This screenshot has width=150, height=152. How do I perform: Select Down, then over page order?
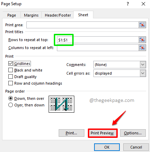pos(10,98)
